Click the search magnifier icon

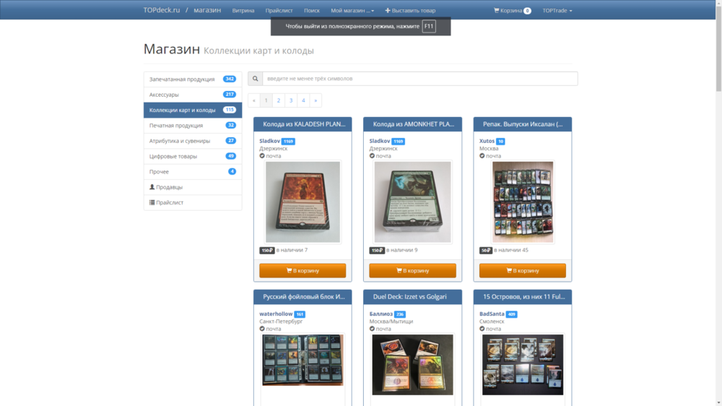click(x=255, y=79)
